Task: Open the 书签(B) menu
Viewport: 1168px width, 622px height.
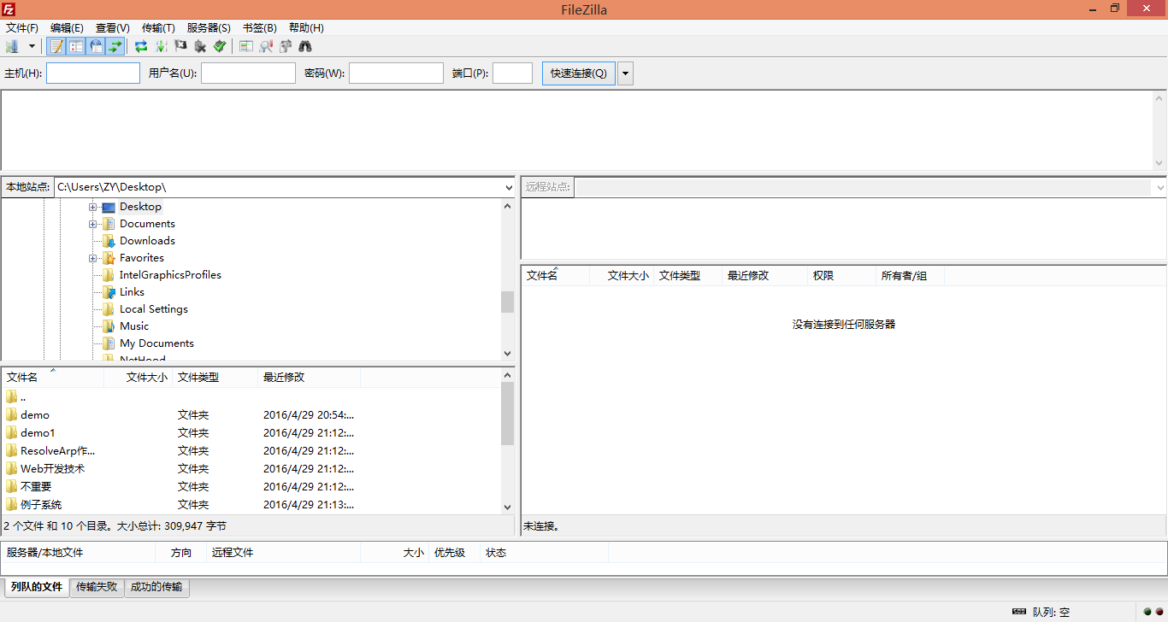Action: click(260, 28)
